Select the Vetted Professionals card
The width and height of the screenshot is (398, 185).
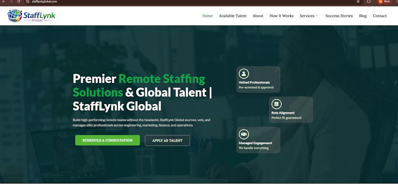[x=258, y=80]
